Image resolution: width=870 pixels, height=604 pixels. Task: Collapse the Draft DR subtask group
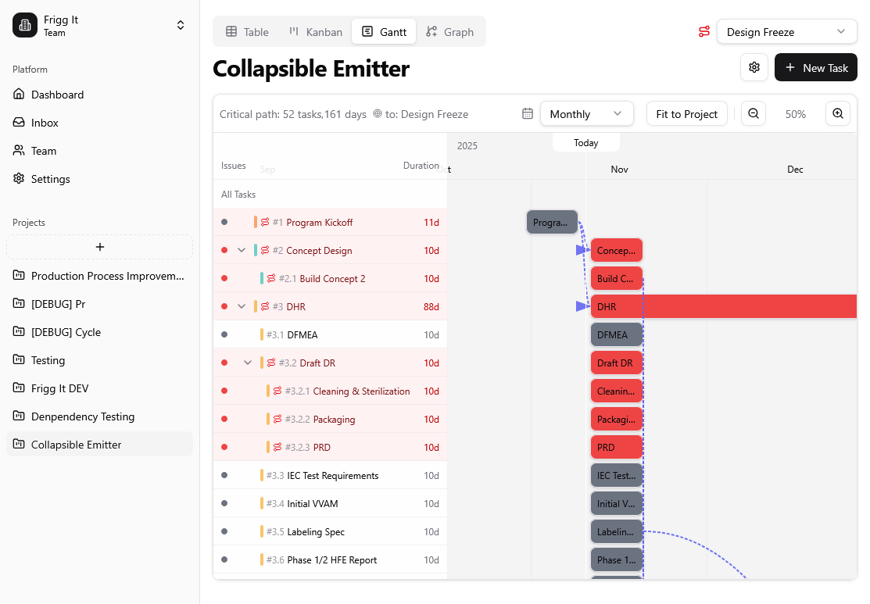point(248,363)
